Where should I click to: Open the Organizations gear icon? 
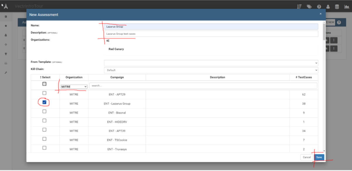pos(108,41)
